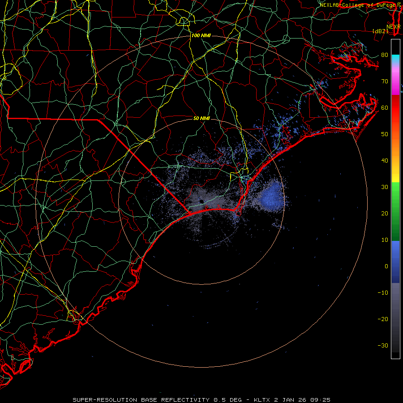Screen dimensions: 403x403
Task: Pick the cyan segment of the color bar
Action: [395, 60]
